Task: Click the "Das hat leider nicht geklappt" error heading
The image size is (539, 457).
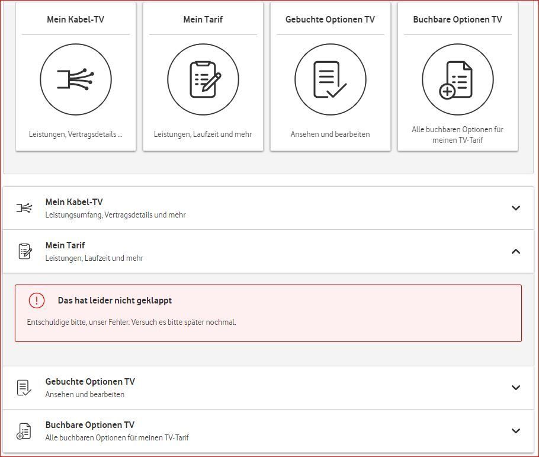Action: click(115, 301)
